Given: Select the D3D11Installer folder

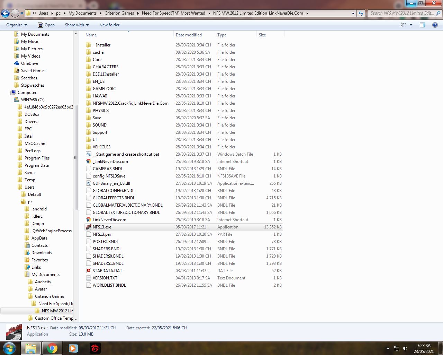Looking at the screenshot, I should point(106,74).
